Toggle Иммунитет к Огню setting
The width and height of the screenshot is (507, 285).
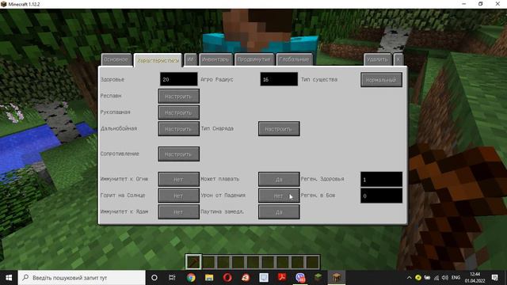click(x=178, y=180)
